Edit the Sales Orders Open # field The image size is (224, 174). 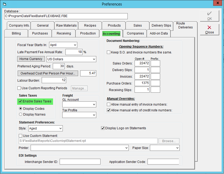tap(142, 63)
